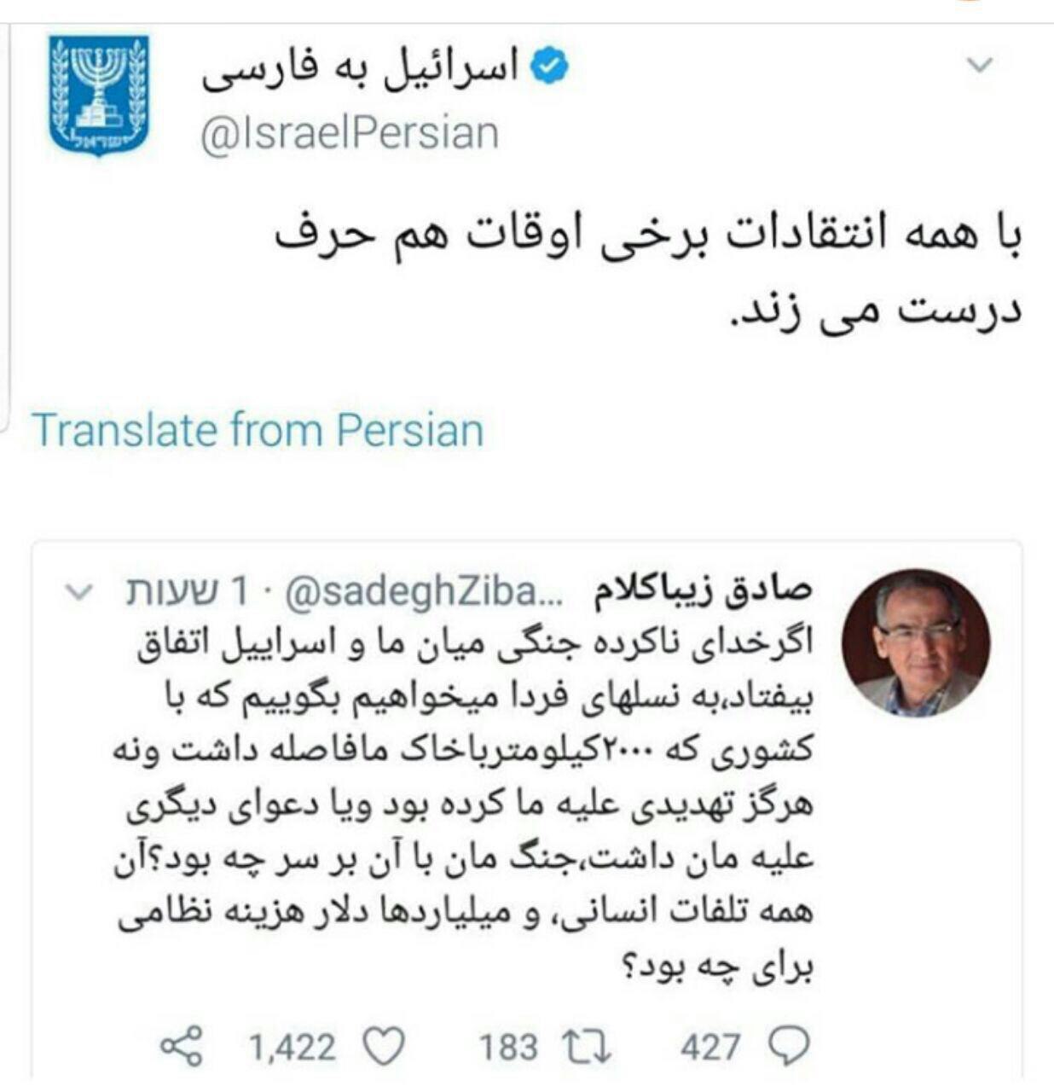Click the @sadeghZiba... handle
Screen dimensions: 1054x1092
pos(422,591)
